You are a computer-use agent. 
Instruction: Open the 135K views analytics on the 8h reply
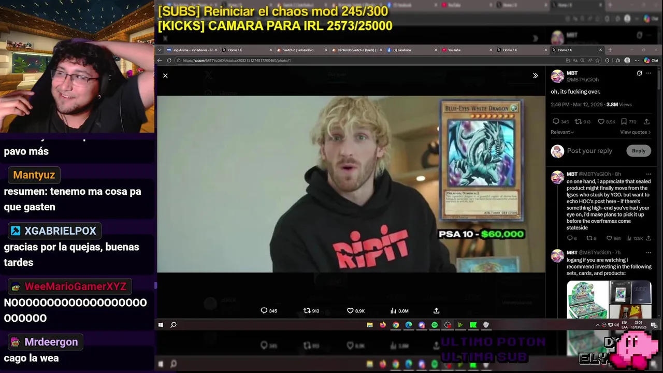(635, 238)
